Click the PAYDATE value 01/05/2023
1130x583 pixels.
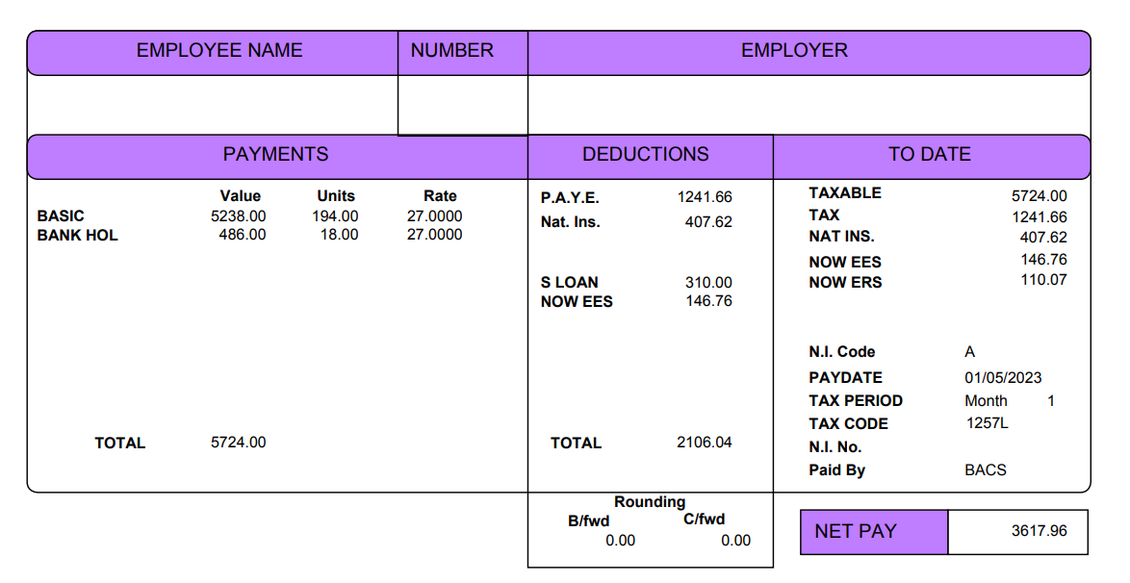click(1003, 378)
